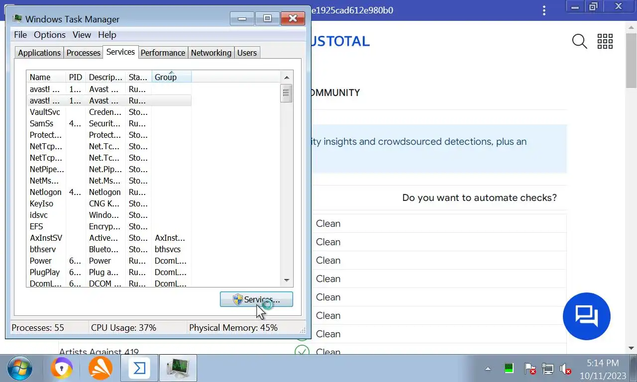
Task: Select the Power service row
Action: point(109,261)
